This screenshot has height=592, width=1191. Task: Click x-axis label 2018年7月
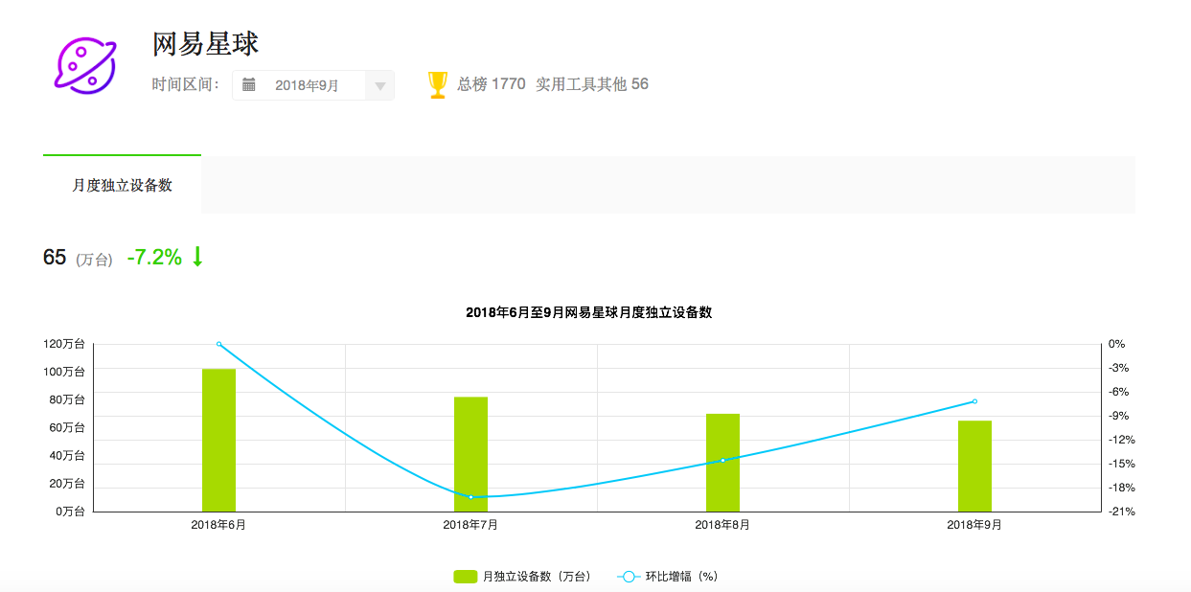point(470,525)
